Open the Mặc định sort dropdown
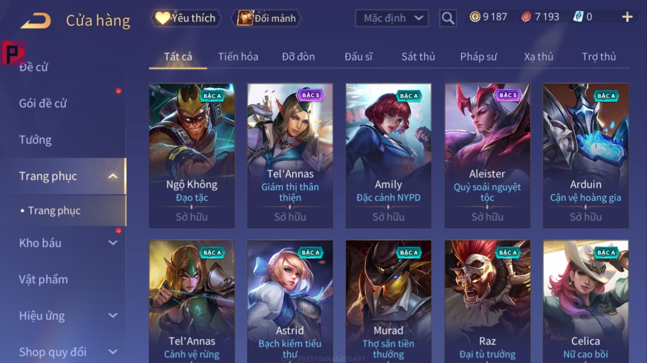Viewport: 647px width, 363px height. coord(392,18)
